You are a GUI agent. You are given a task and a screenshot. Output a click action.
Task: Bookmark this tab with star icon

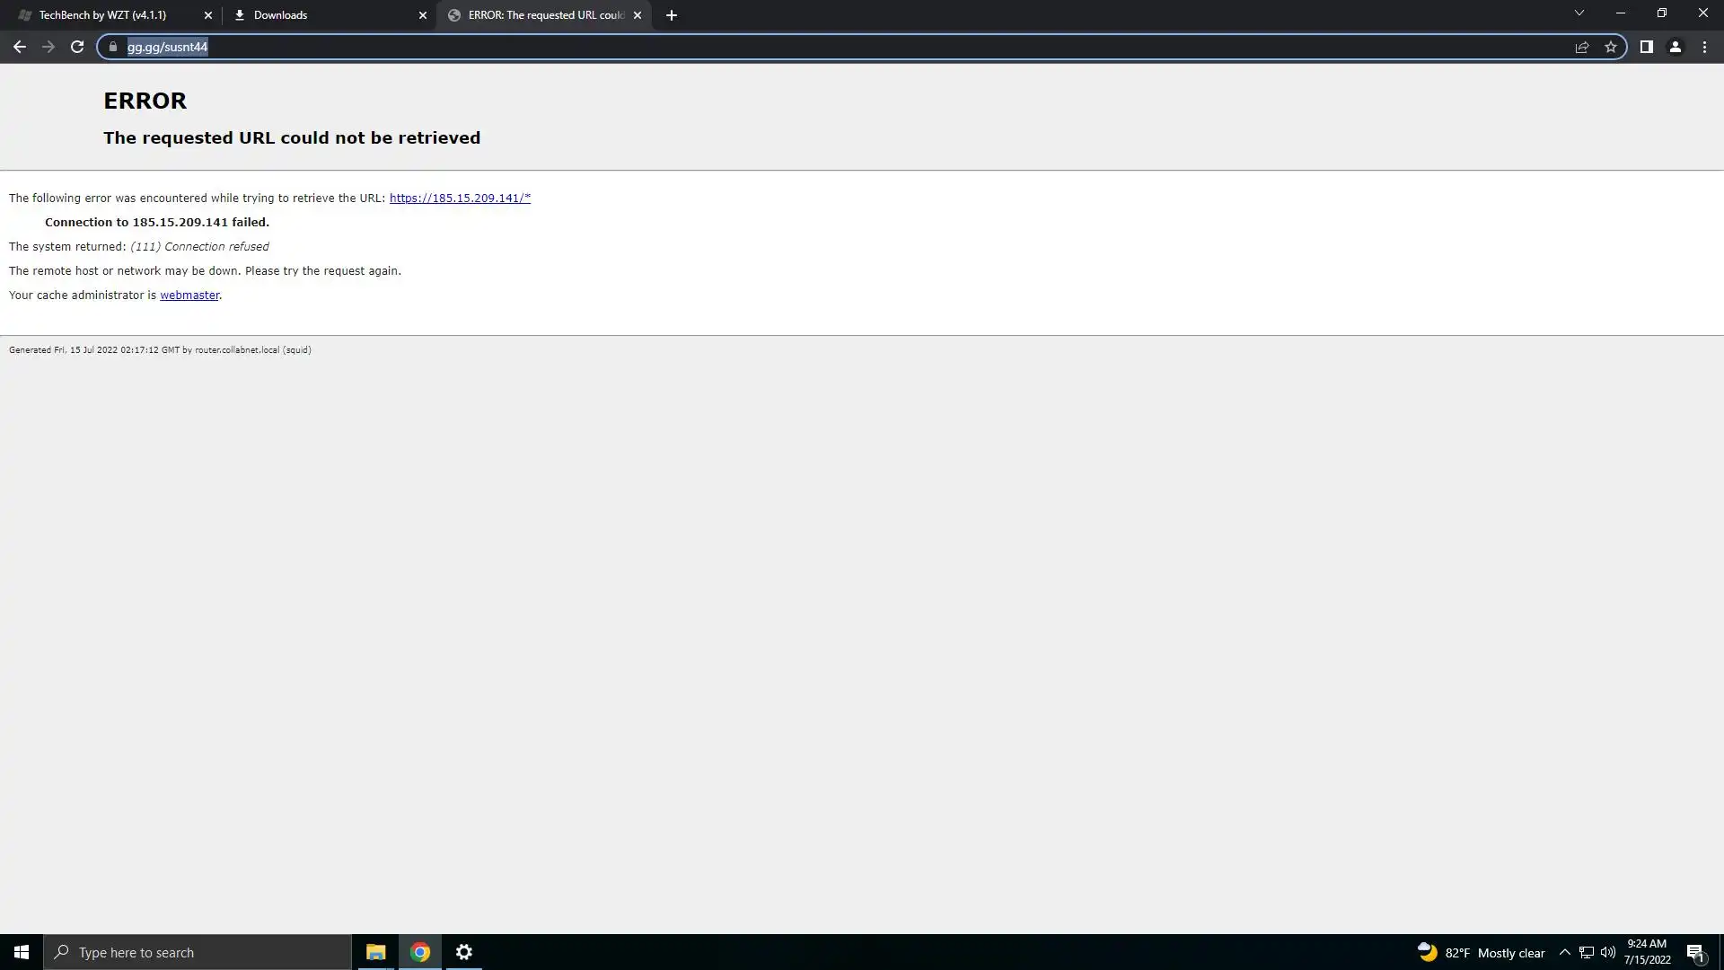click(1611, 47)
